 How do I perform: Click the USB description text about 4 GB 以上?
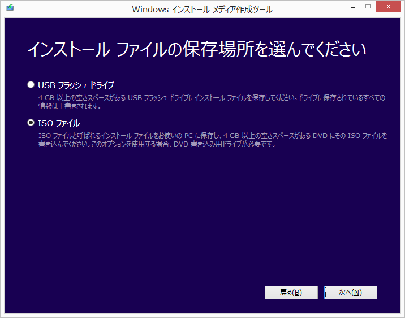[x=212, y=102]
